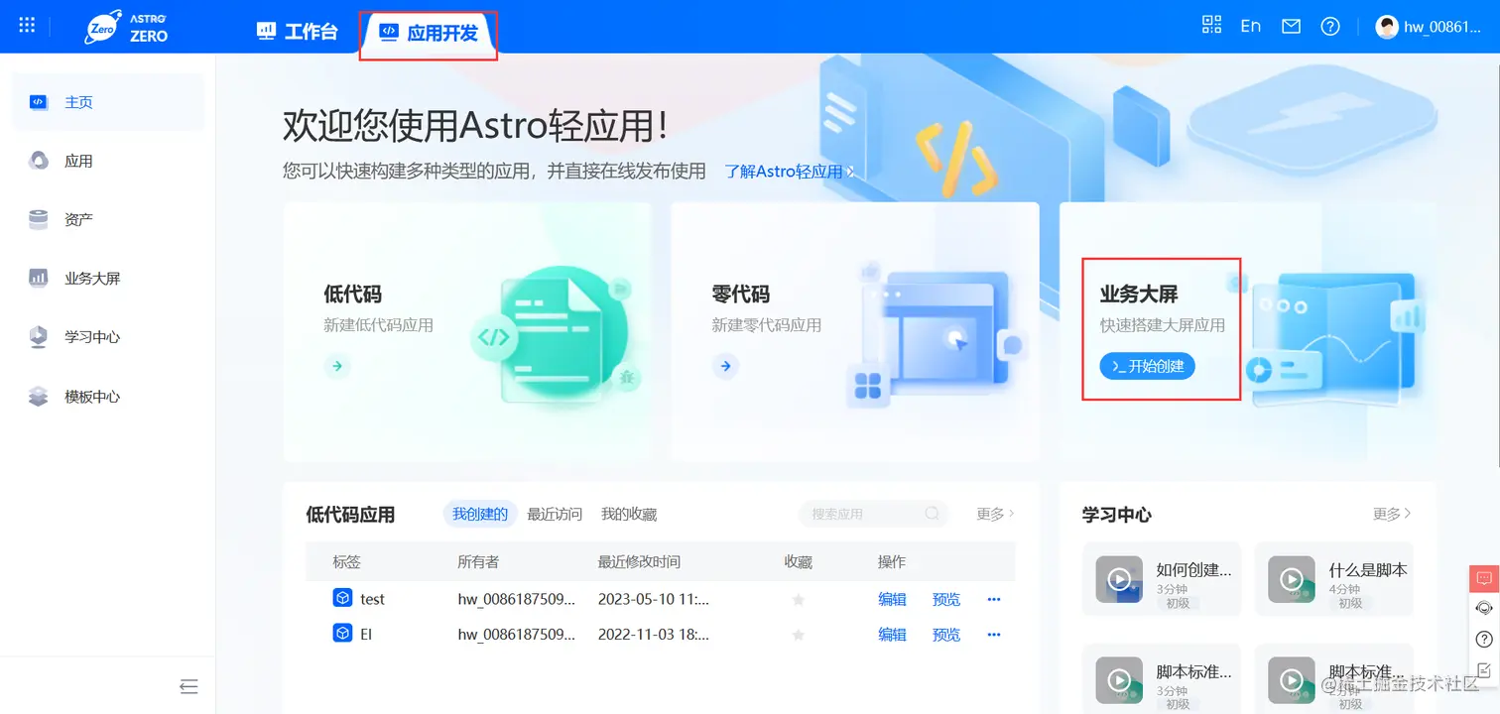
Task: Open more actions for the EI app
Action: click(993, 634)
